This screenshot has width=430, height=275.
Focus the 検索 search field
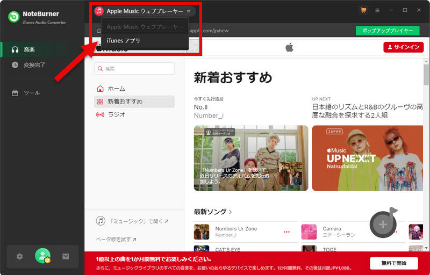pos(134,68)
